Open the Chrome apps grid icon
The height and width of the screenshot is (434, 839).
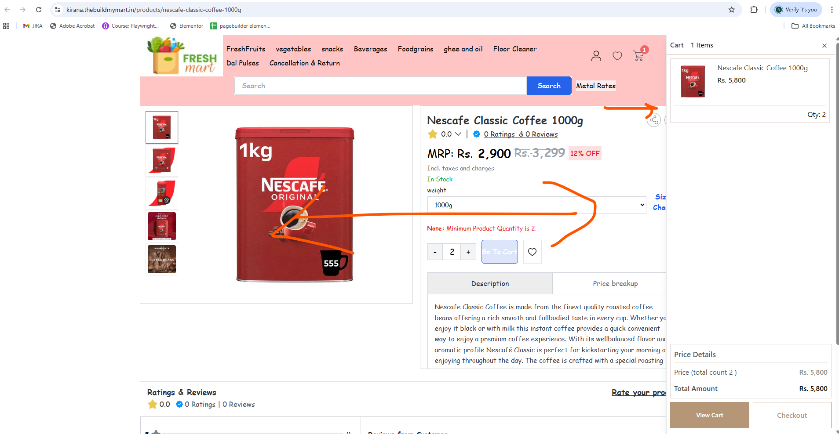pyautogui.click(x=6, y=26)
